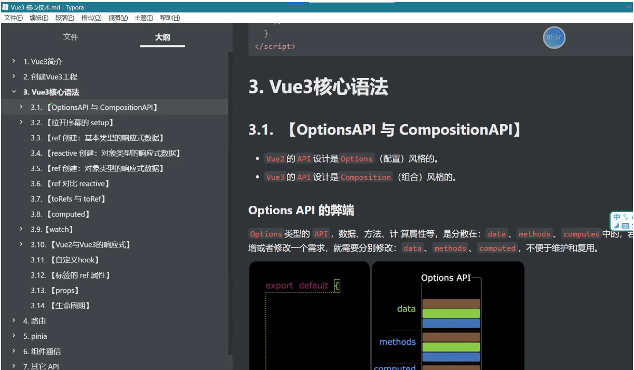The width and height of the screenshot is (634, 370).
Task: Click the Composition inline code span
Action: pos(366,177)
